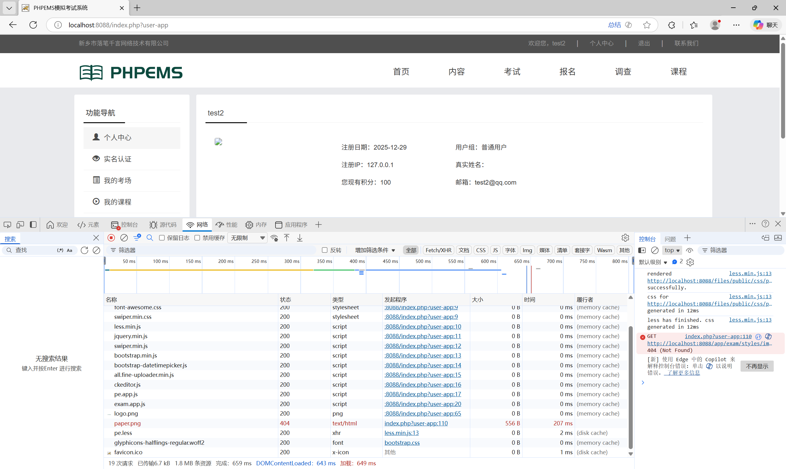Open network conditions wifi-gear icon

274,238
